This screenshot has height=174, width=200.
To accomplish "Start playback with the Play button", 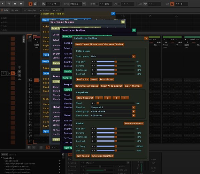I will tap(2, 4).
